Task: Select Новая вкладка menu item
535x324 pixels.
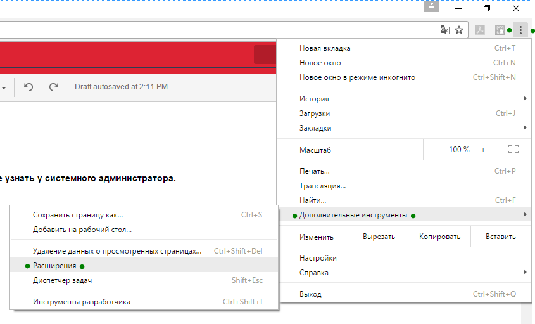Action: pyautogui.click(x=404, y=48)
